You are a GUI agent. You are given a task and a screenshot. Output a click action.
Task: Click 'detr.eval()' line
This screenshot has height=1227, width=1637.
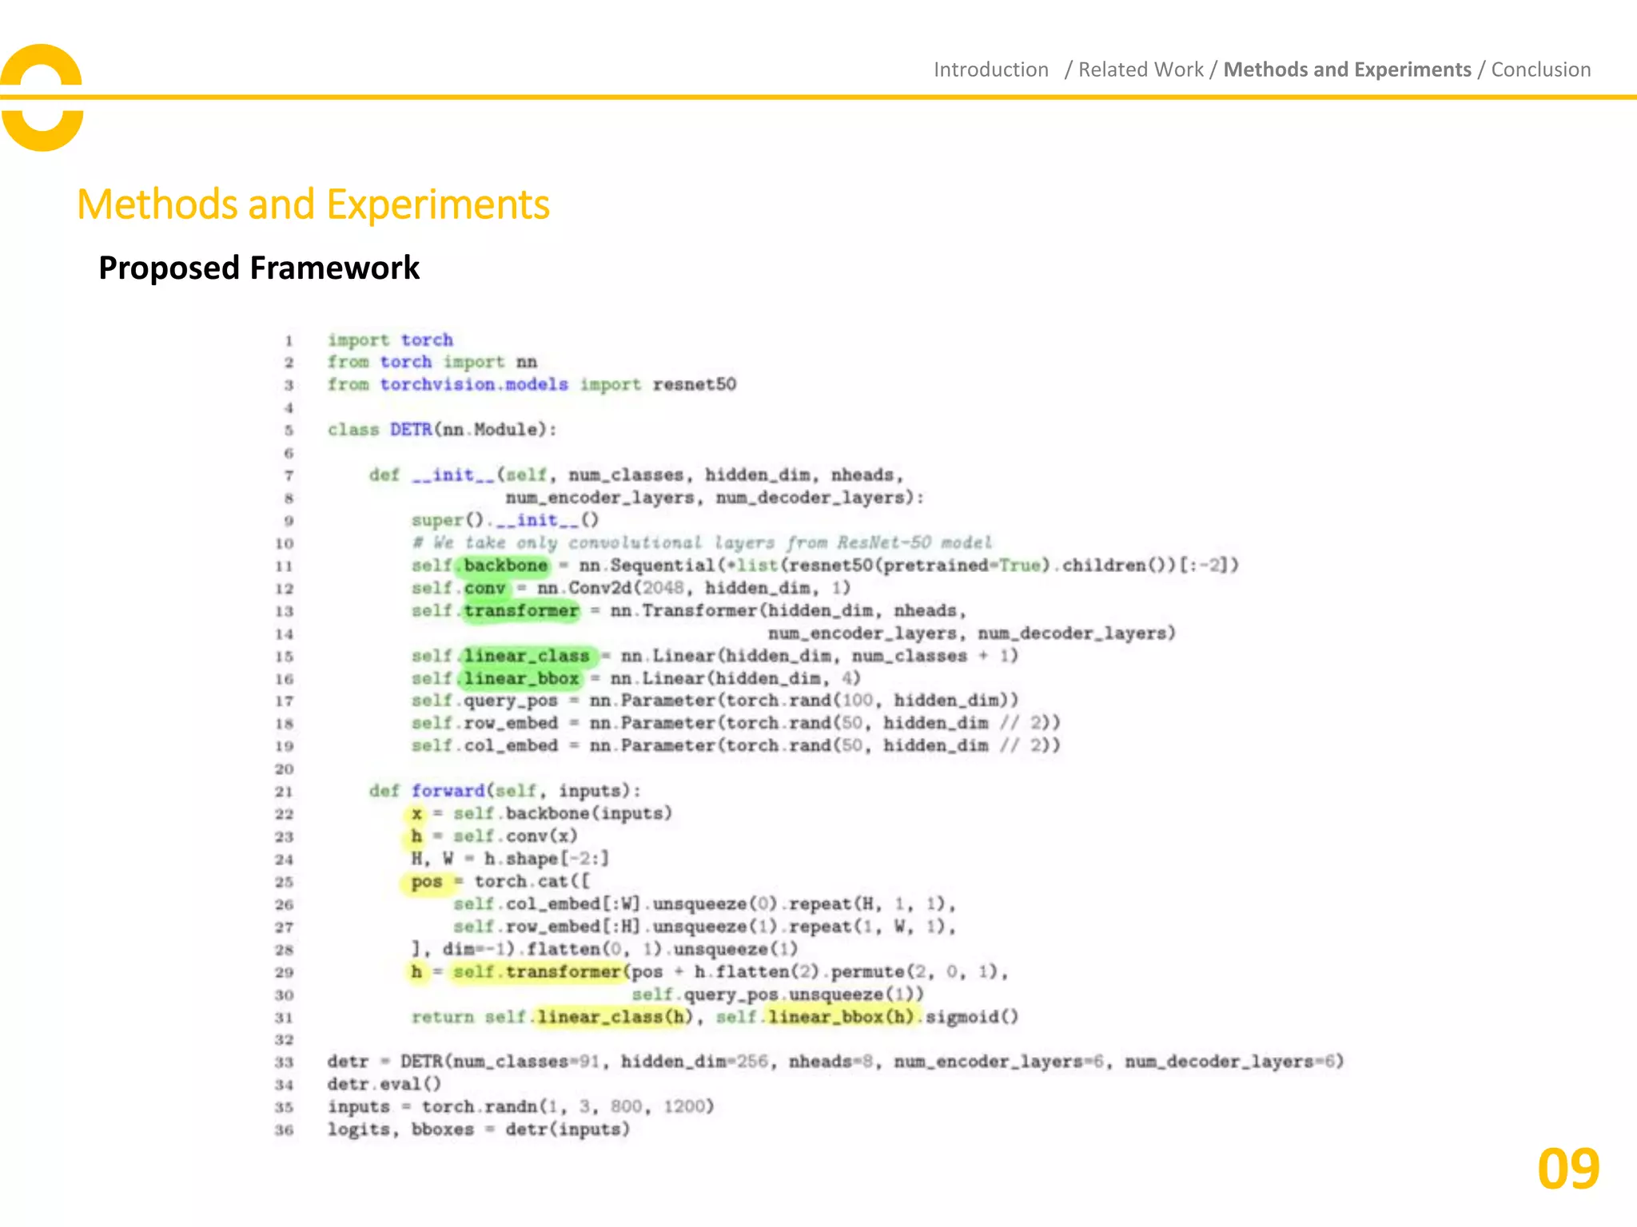(384, 1085)
